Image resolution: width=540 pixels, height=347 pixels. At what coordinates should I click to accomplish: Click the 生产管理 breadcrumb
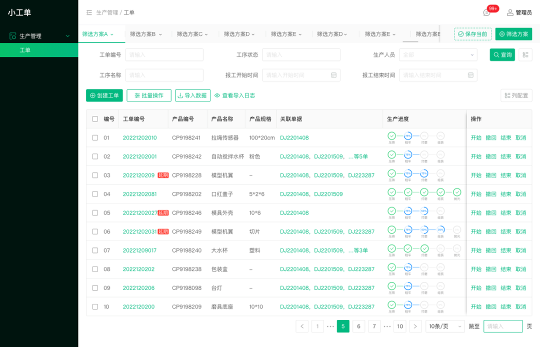point(107,12)
